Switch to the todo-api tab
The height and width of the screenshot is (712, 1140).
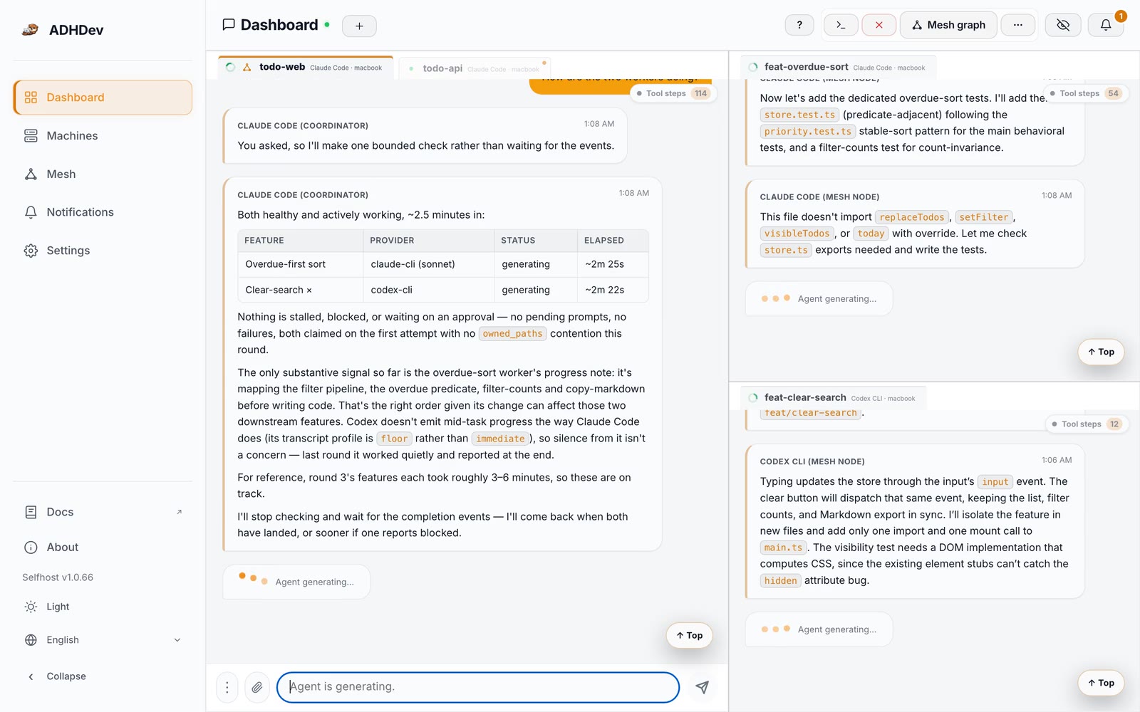pyautogui.click(x=475, y=68)
